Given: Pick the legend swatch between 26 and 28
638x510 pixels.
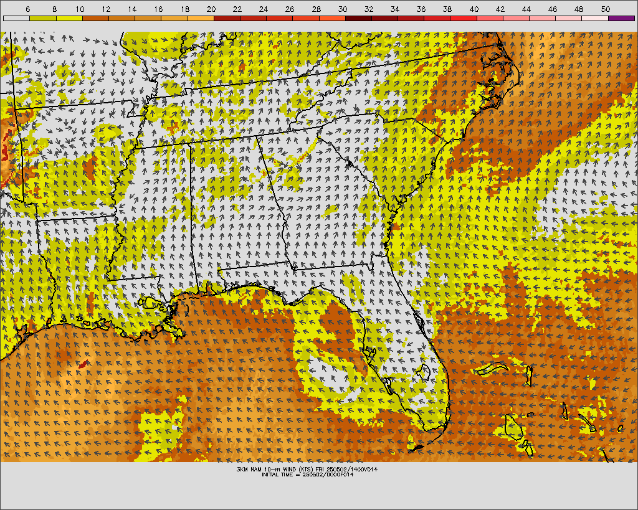Looking at the screenshot, I should click(x=306, y=18).
